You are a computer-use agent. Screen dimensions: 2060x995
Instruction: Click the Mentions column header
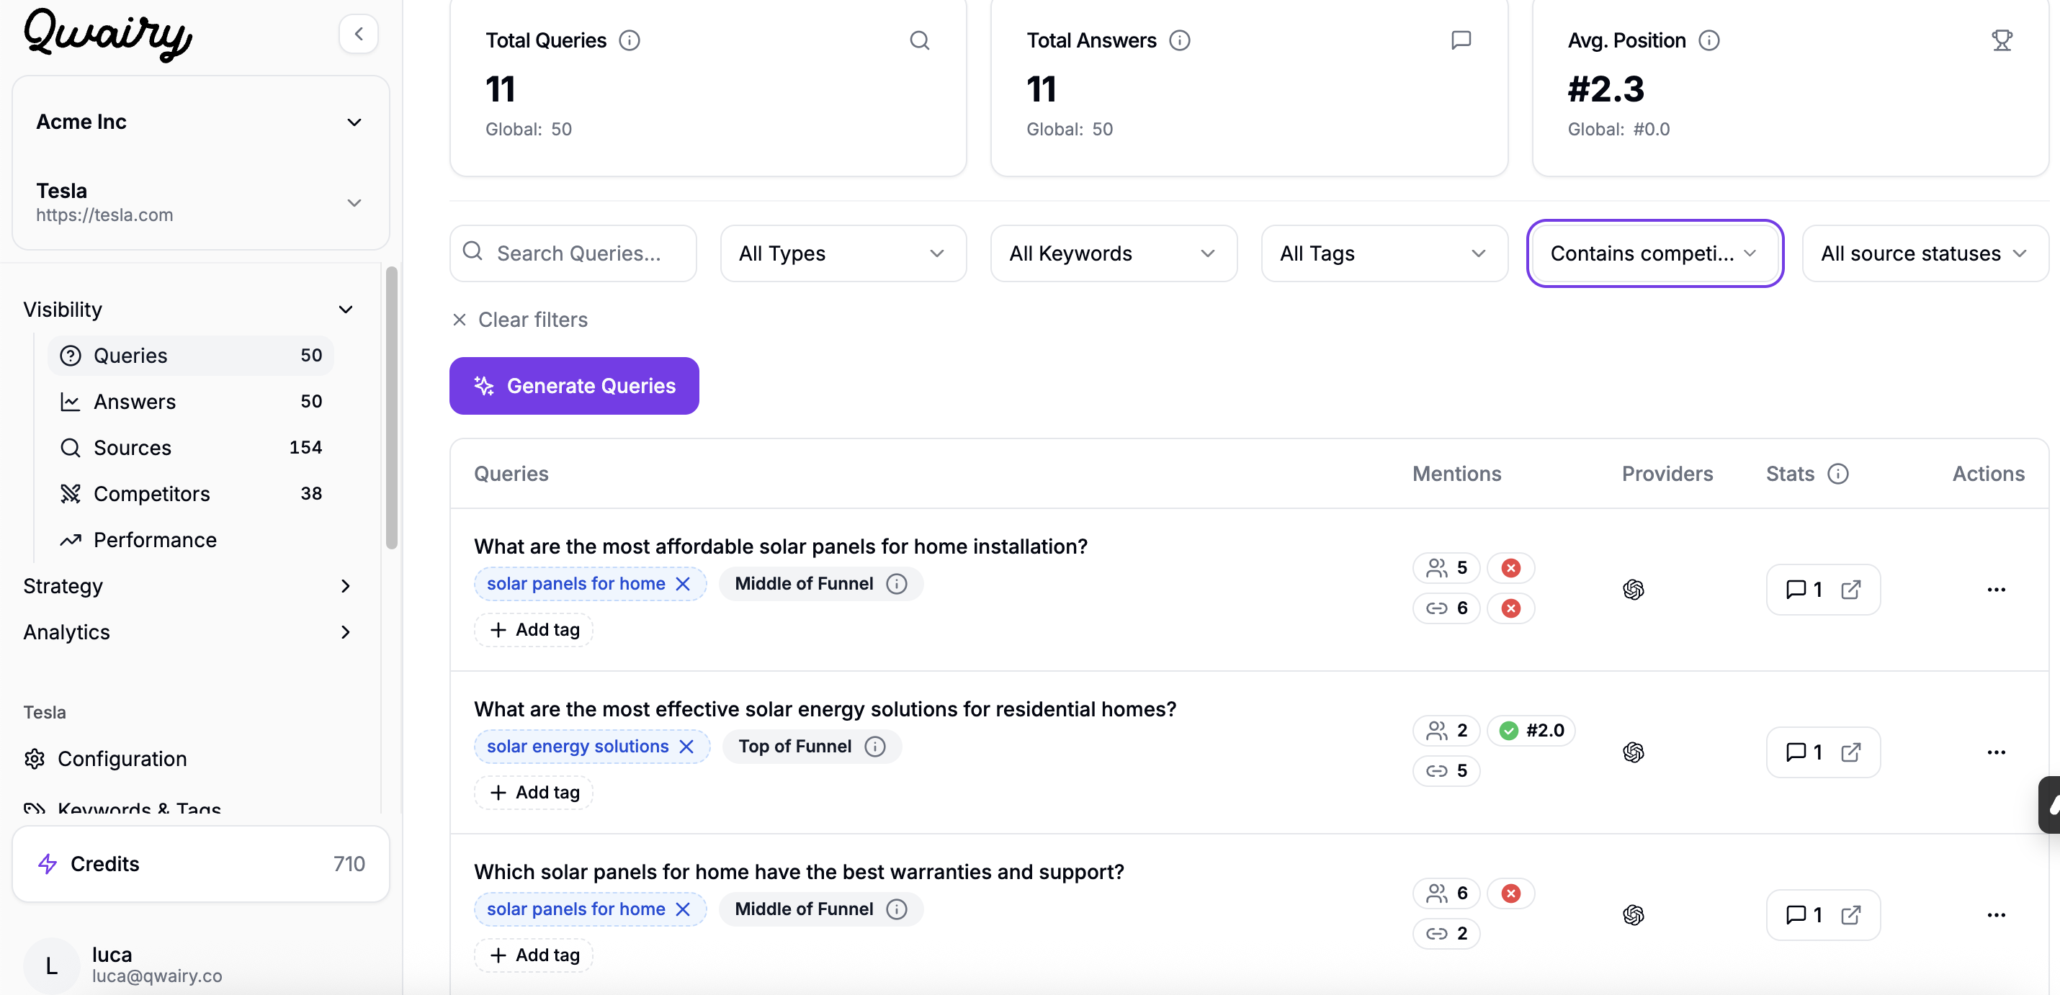pyautogui.click(x=1456, y=474)
